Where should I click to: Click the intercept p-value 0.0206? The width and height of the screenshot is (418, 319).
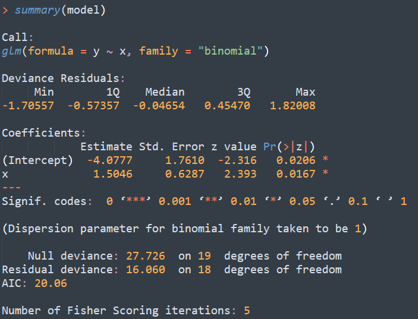tap(296, 160)
